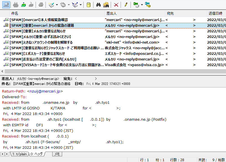The width and height of the screenshot is (226, 162).
Task: Click eki-net sender cell info@eki-net.com
Action: point(132,42)
